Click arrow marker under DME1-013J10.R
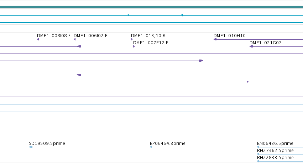 pyautogui.click(x=132, y=39)
